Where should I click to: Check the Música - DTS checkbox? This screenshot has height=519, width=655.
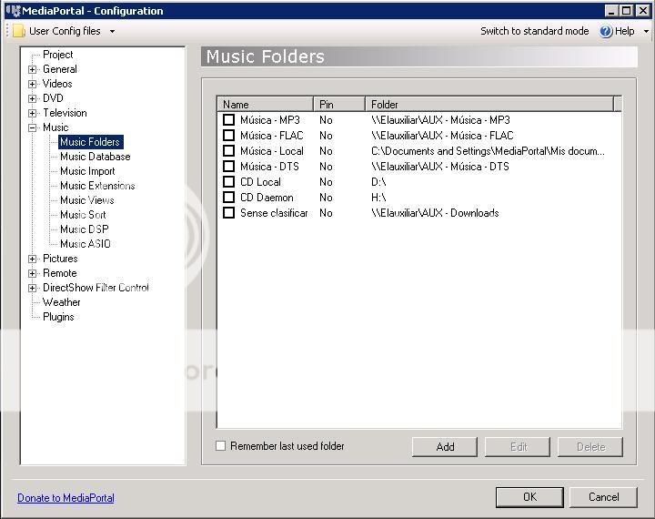pyautogui.click(x=228, y=166)
